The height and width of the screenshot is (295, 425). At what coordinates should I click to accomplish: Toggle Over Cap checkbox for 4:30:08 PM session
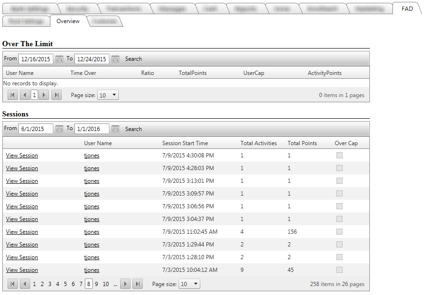[x=339, y=156]
